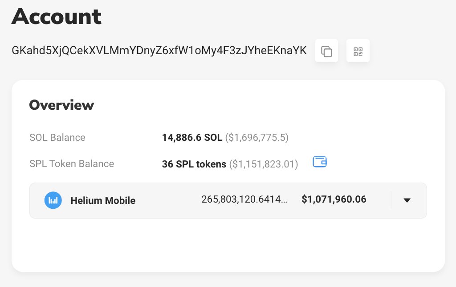The height and width of the screenshot is (287, 456).
Task: Click the SPL Token Balance label
Action: click(72, 164)
